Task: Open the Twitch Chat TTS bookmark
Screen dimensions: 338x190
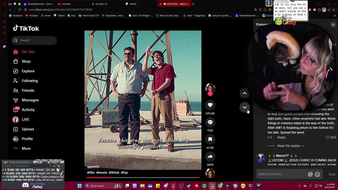Action: [88, 16]
